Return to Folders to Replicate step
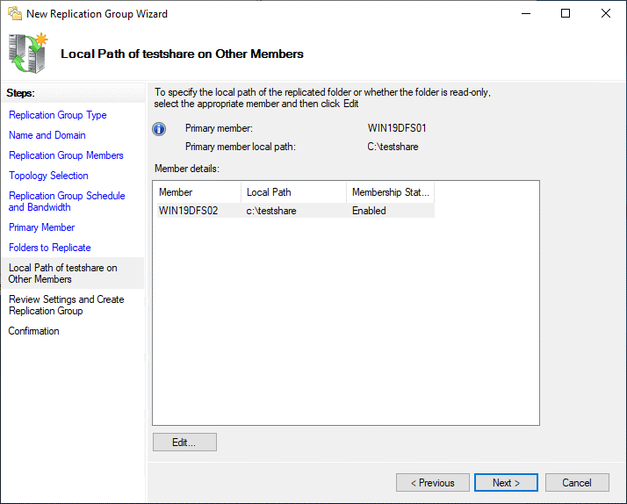627x504 pixels. (x=50, y=248)
